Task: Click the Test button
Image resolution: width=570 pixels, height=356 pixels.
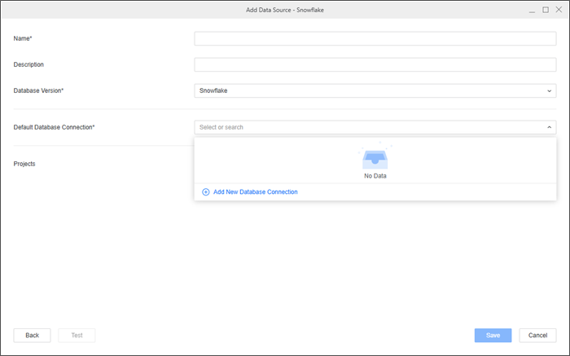Action: tap(77, 336)
